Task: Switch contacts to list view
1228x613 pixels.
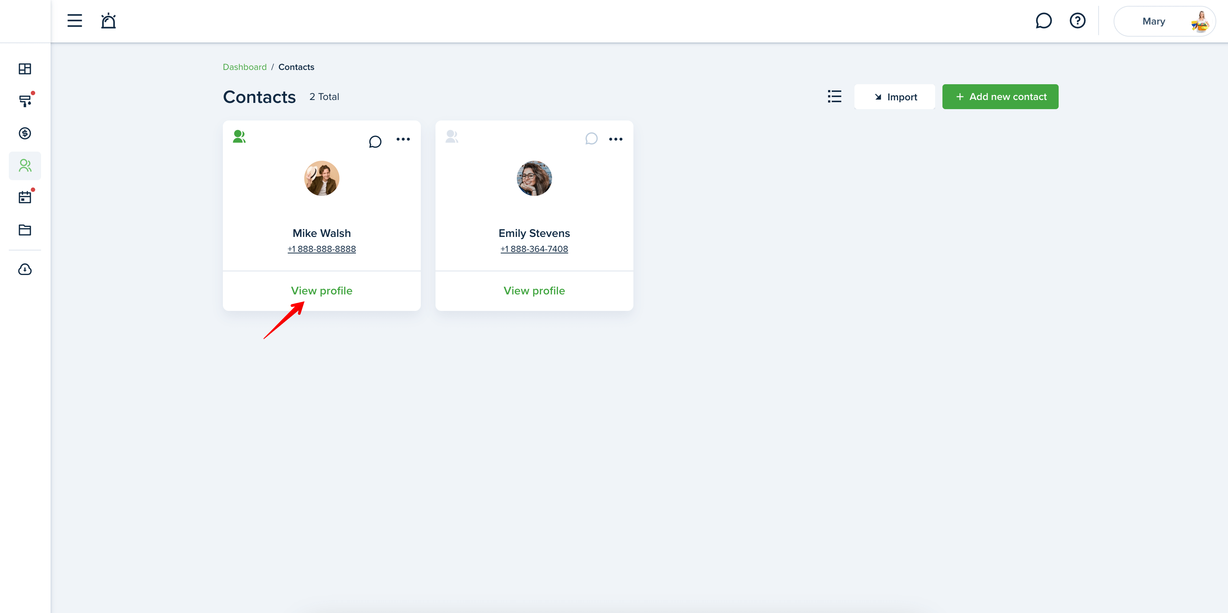Action: pos(834,97)
